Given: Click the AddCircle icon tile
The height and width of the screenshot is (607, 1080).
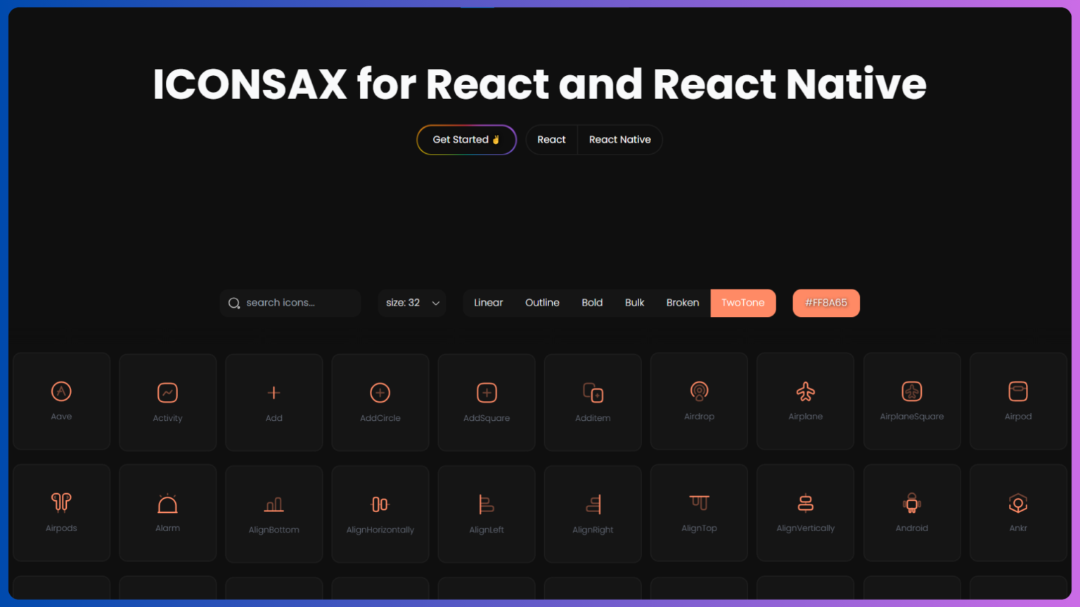Looking at the screenshot, I should click(380, 401).
